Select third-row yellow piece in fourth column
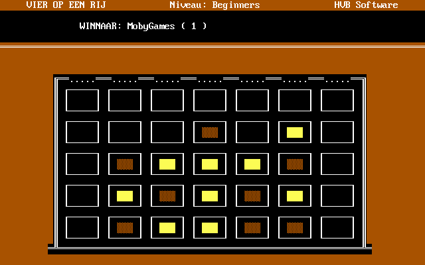The height and width of the screenshot is (265, 425). point(210,164)
